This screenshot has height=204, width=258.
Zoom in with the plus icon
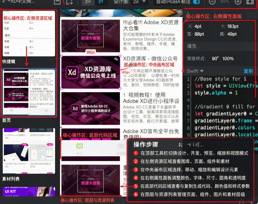238,2
